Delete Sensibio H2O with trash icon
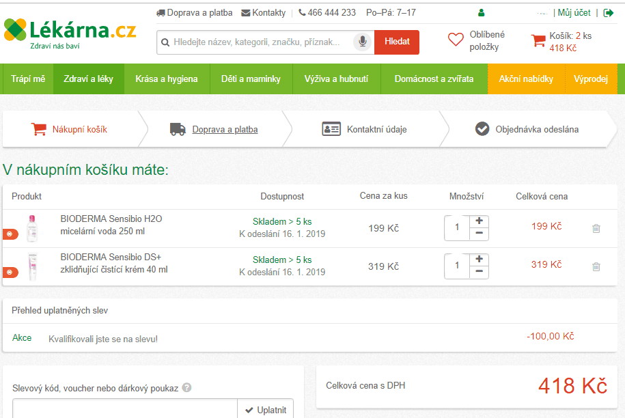Viewport: 625px width, 418px height. tap(596, 229)
